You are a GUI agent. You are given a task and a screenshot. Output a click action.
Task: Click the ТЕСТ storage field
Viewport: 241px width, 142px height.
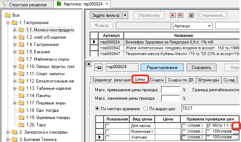(211, 108)
